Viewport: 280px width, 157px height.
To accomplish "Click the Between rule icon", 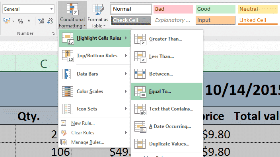I will click(140, 74).
